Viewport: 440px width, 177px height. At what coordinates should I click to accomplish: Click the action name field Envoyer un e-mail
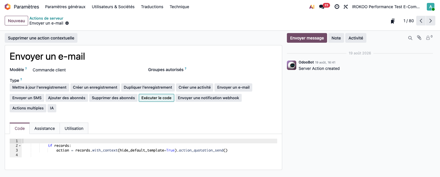143,56
